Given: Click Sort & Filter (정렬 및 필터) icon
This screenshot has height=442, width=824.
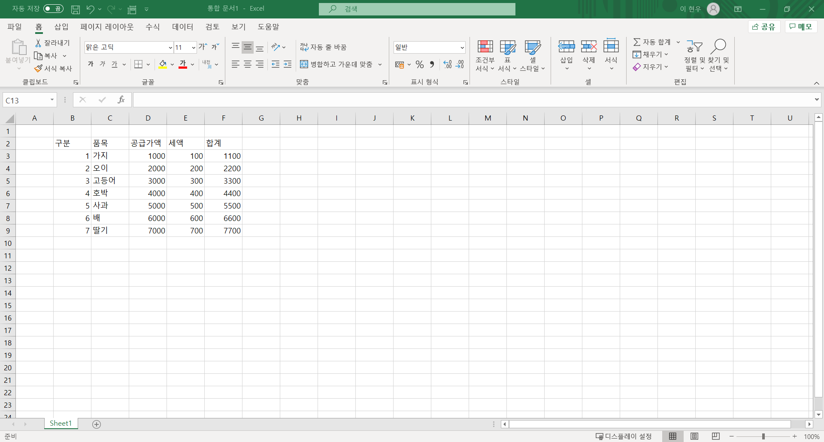Looking at the screenshot, I should click(694, 46).
